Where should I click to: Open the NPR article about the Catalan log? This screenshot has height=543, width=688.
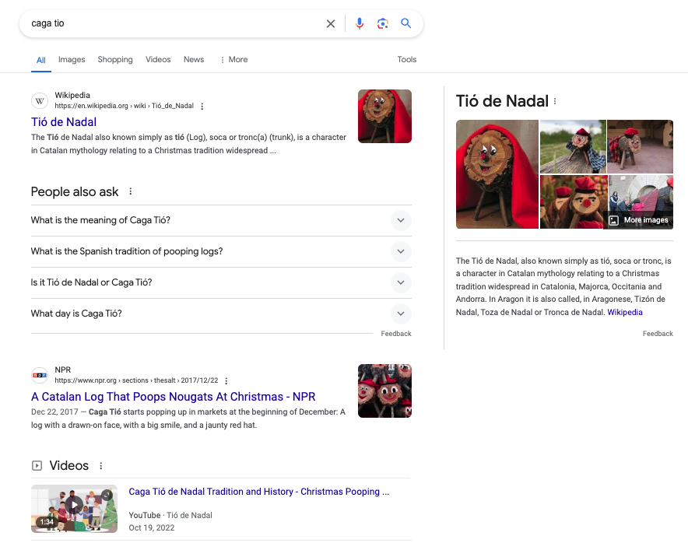tap(172, 397)
